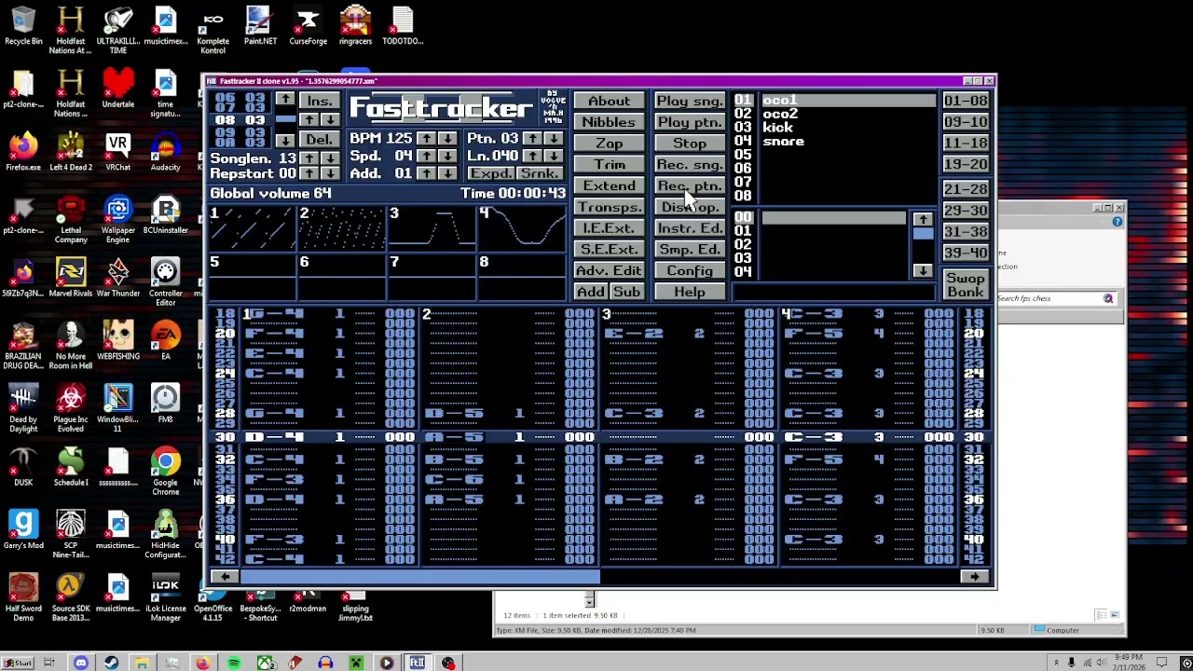
Task: Open the Recycle Bin desktop icon
Action: tap(23, 26)
